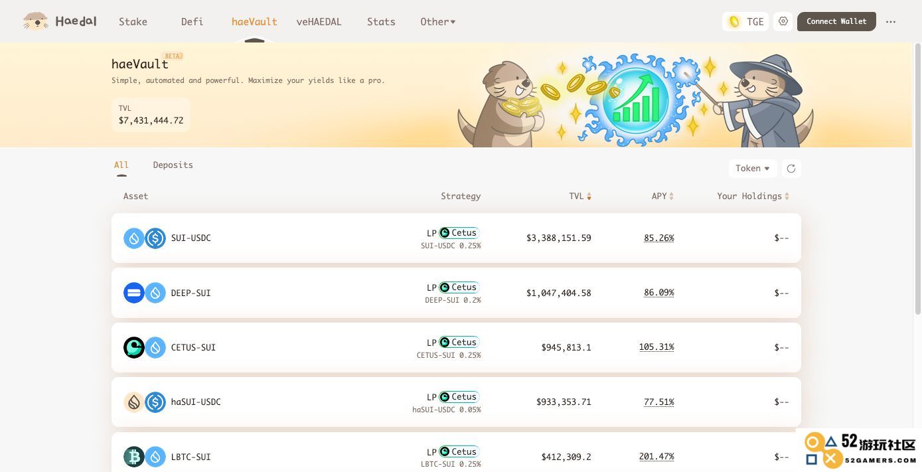
Task: Click the Cetus badge in haSUI-USDC row
Action: pyautogui.click(x=459, y=397)
